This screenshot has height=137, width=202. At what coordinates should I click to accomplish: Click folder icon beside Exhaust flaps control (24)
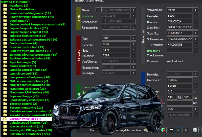pyautogui.click(x=5, y=36)
